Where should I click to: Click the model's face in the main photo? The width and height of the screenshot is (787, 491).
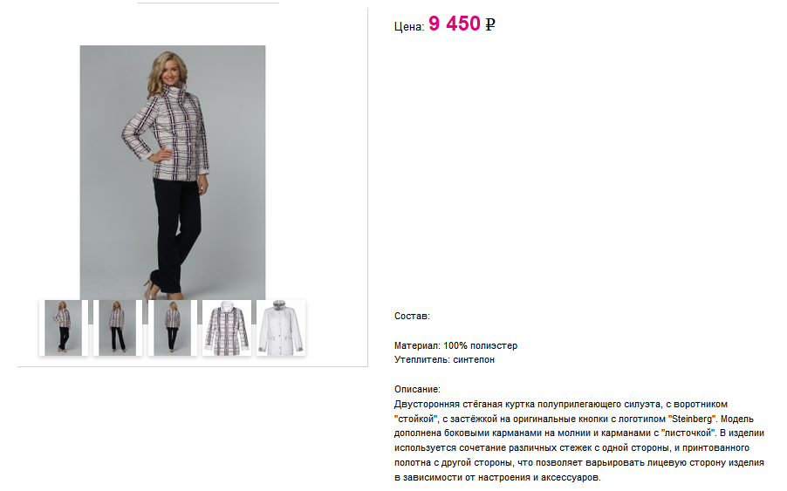point(171,72)
